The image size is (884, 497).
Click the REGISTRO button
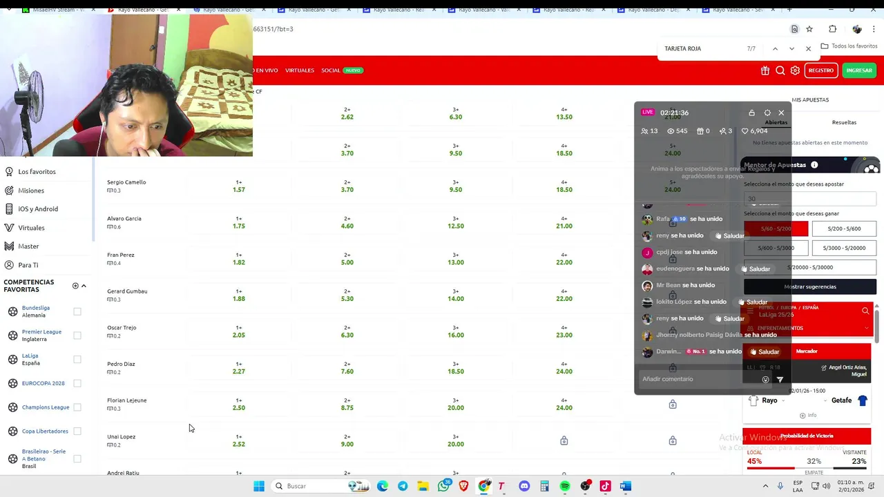821,70
